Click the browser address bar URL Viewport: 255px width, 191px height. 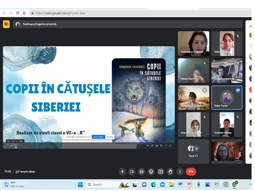point(61,13)
